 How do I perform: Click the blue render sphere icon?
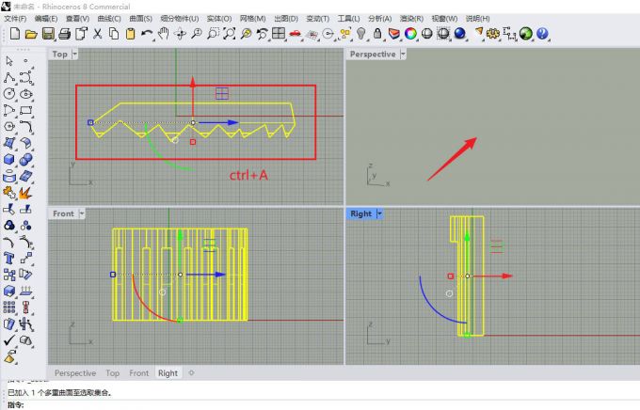click(460, 34)
